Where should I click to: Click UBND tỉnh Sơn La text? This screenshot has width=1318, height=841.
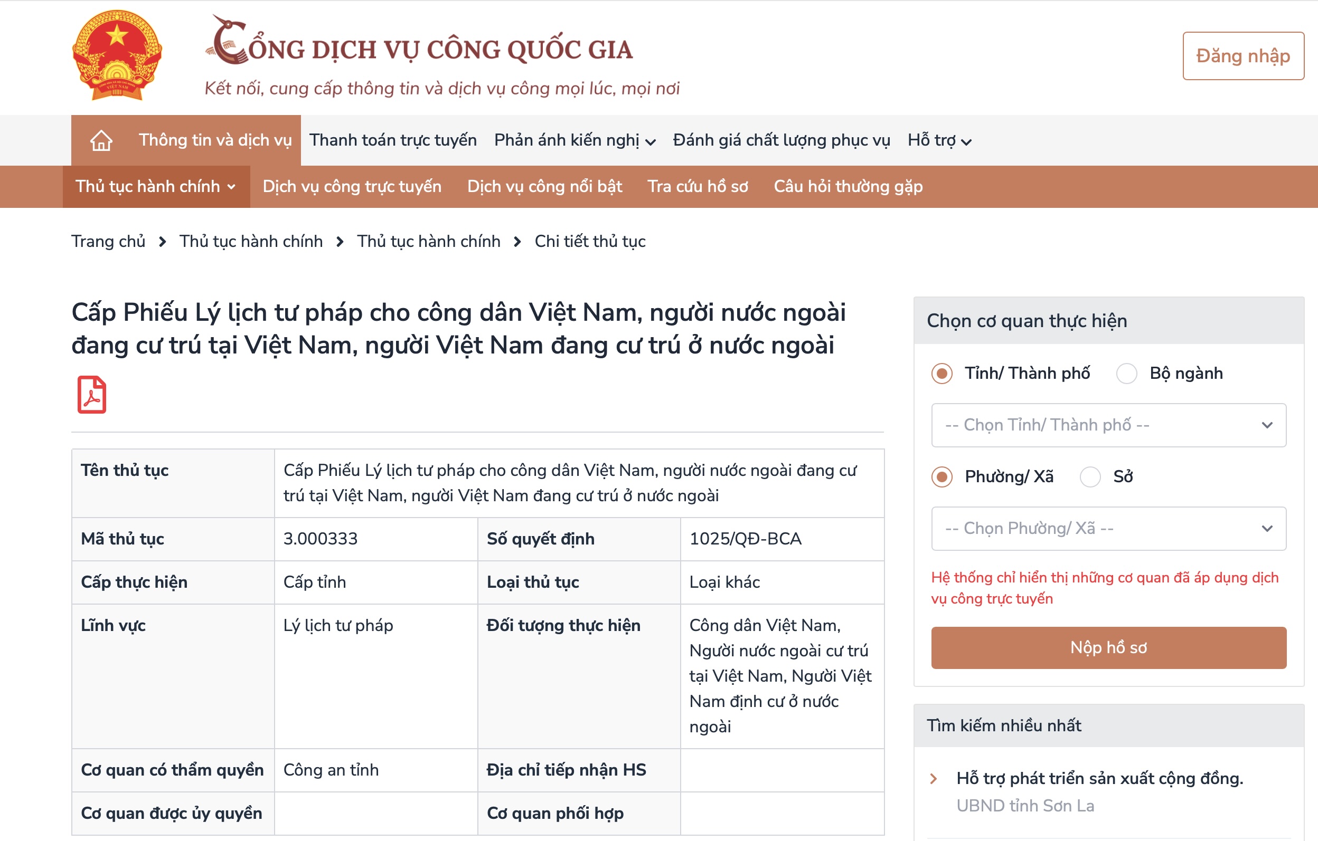[x=1025, y=806]
